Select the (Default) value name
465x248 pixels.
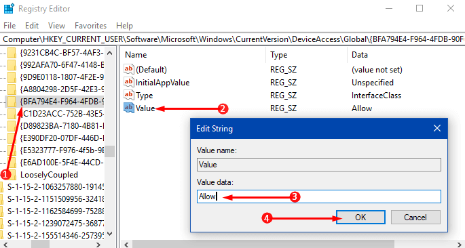click(151, 70)
